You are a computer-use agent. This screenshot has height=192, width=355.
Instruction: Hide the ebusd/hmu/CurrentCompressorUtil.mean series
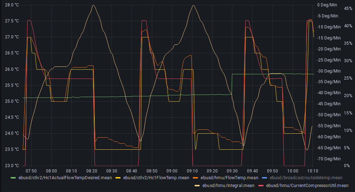click(307, 186)
